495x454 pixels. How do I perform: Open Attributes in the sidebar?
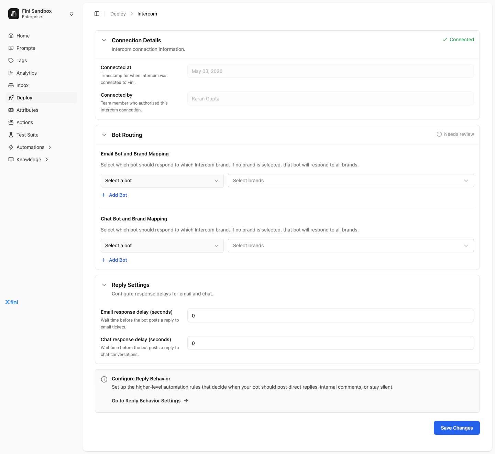click(x=41, y=110)
